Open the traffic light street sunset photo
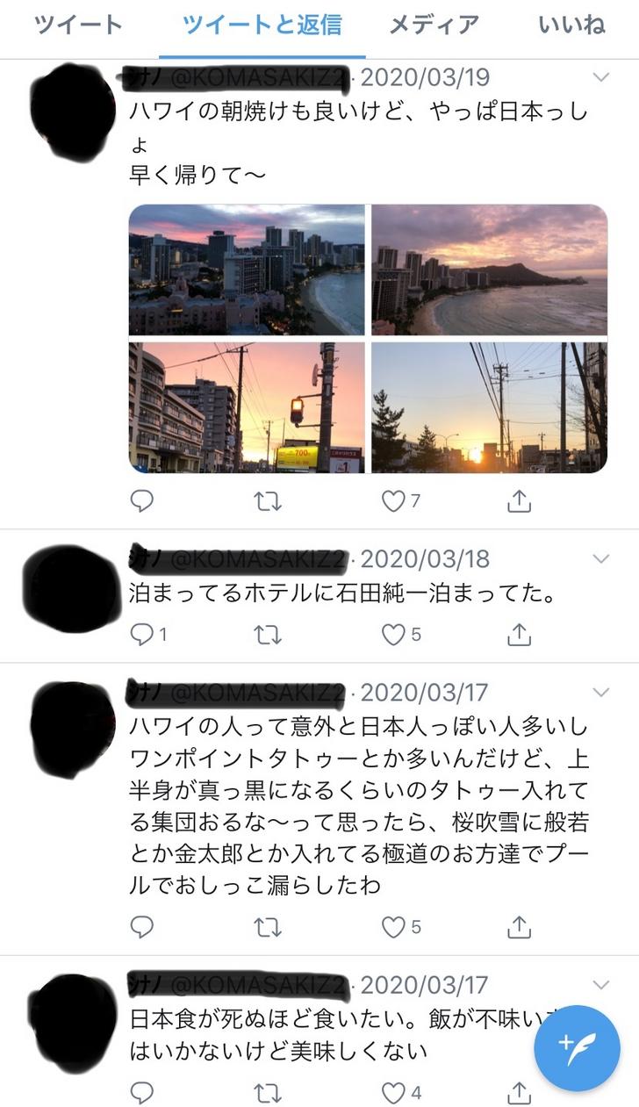 click(x=247, y=407)
